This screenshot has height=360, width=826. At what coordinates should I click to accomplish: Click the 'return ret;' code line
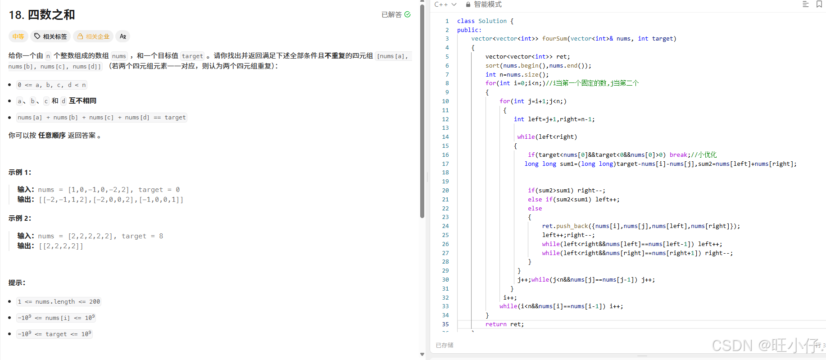(x=504, y=324)
